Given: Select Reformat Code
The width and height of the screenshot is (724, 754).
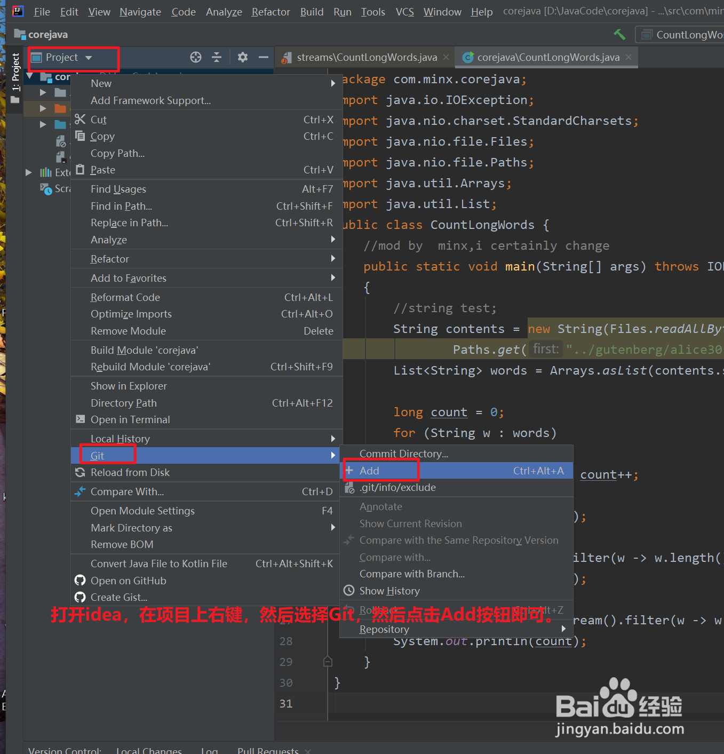Looking at the screenshot, I should tap(206, 297).
